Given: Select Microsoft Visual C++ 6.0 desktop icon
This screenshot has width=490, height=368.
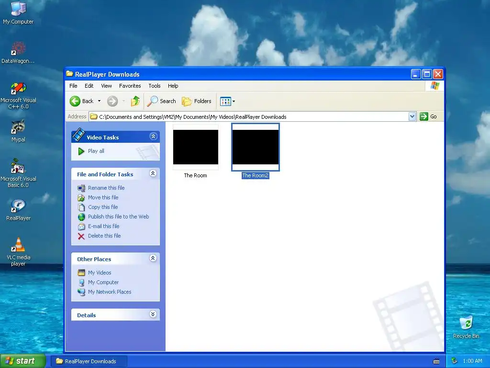Looking at the screenshot, I should 18,96.
